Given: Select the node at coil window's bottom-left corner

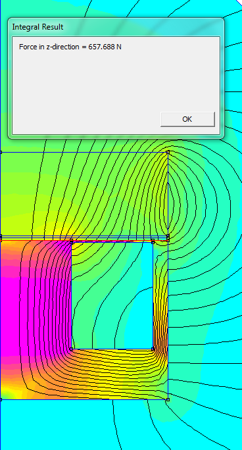Looking at the screenshot, I should pos(72,349).
